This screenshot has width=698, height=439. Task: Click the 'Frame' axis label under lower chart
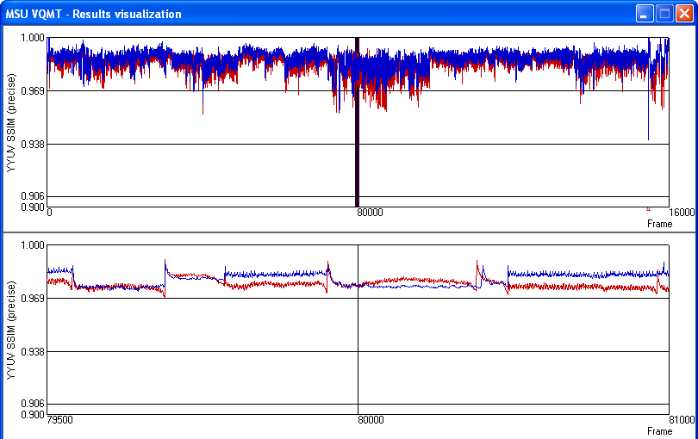click(660, 431)
